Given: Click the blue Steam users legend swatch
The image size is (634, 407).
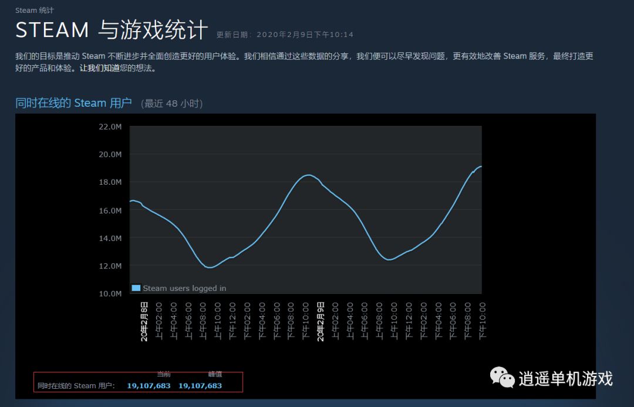Looking at the screenshot, I should tap(136, 288).
